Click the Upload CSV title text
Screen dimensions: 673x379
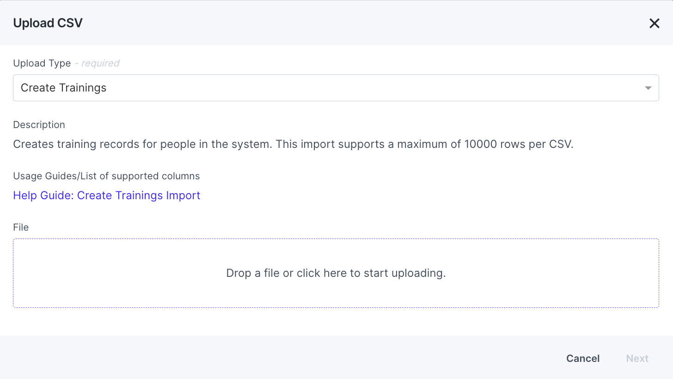[48, 23]
